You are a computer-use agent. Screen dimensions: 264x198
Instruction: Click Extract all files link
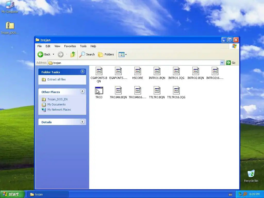point(56,79)
